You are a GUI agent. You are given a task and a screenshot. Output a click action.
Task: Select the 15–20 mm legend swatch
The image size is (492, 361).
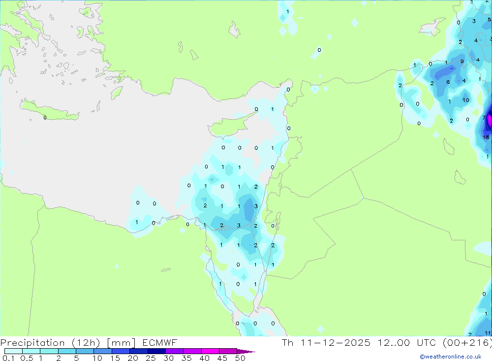tap(121, 351)
